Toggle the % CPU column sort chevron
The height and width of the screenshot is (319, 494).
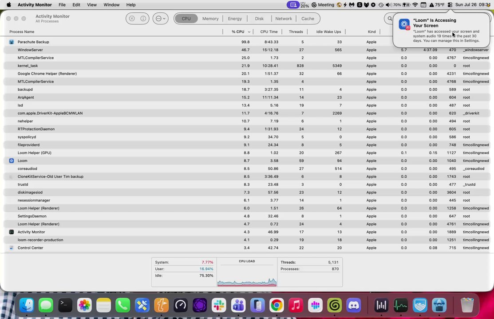249,32
